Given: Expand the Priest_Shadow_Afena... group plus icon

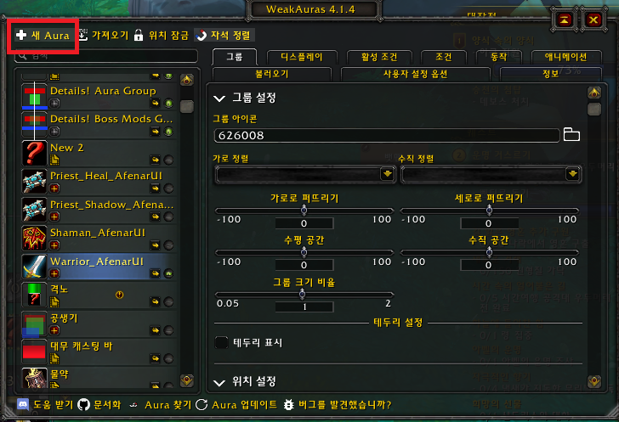Looking at the screenshot, I should pyautogui.click(x=54, y=217).
